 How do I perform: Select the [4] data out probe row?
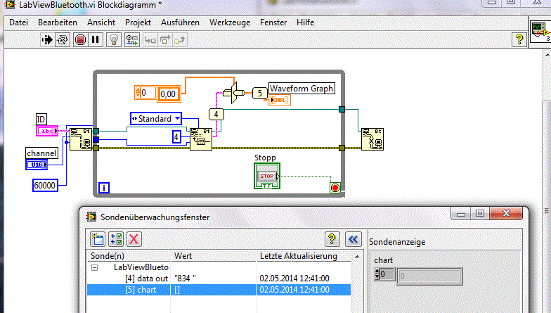coord(219,279)
